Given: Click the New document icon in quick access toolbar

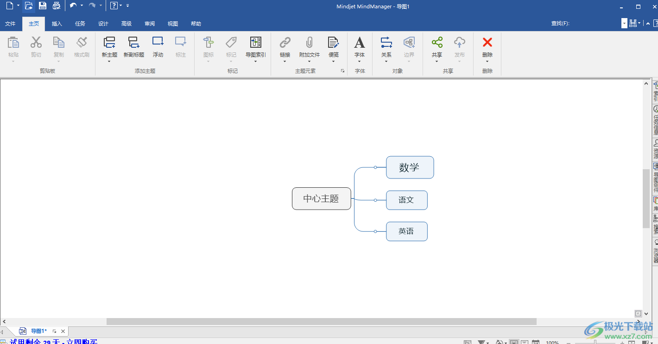Looking at the screenshot, I should tap(10, 6).
